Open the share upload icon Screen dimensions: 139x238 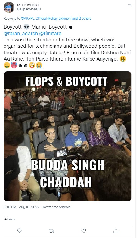click(x=116, y=231)
